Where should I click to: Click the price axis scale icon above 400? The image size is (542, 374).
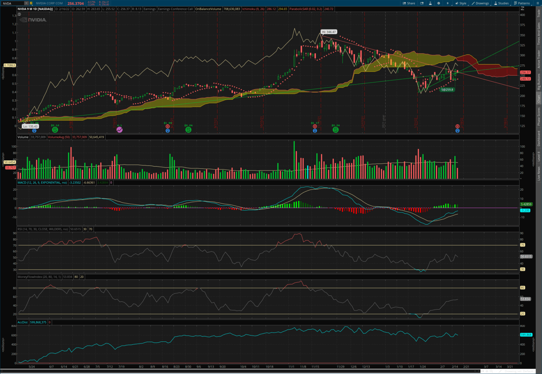coord(522,8)
